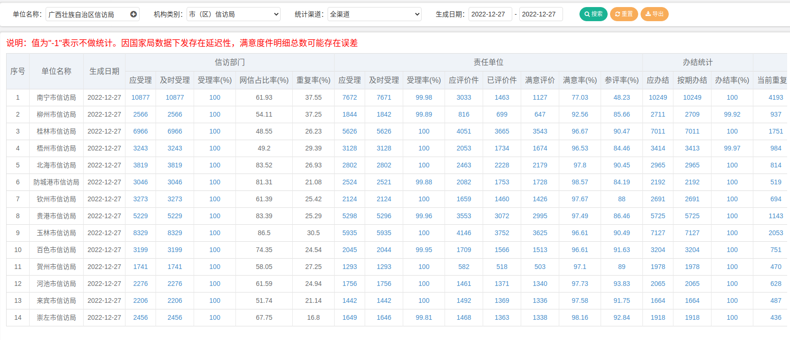Viewport: 790px width, 340px height.
Task: Click 1709 in 百色市信访局 row
Action: 464,250
